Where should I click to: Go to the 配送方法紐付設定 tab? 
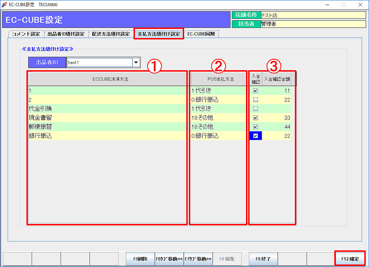[111, 34]
